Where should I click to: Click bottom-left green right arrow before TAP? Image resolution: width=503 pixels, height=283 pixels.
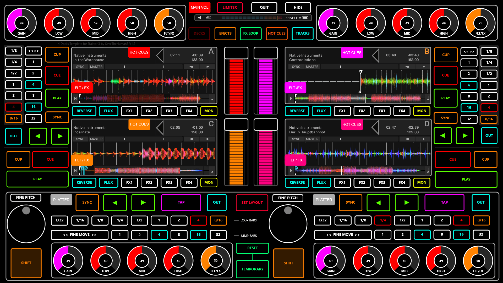click(x=143, y=203)
